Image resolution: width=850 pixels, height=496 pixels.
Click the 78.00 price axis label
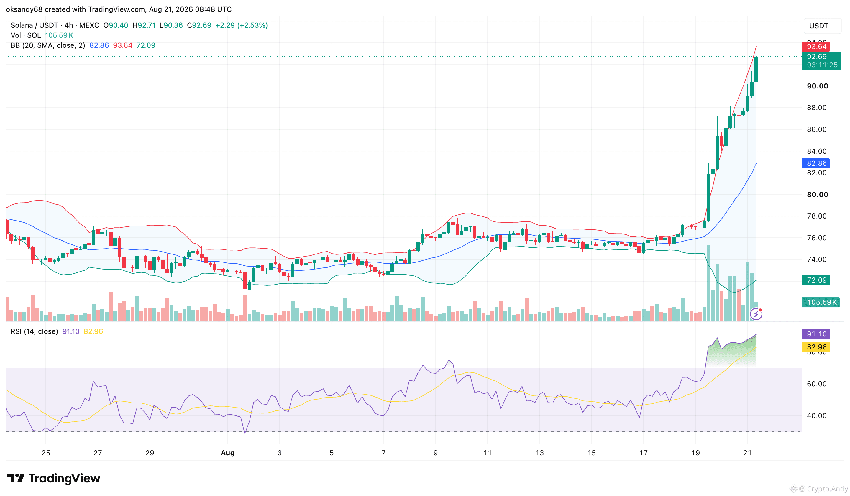coord(817,216)
